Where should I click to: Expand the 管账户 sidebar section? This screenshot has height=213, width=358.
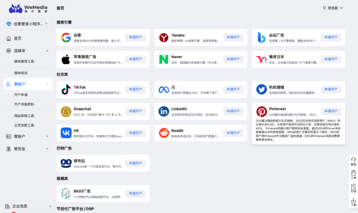47,137
